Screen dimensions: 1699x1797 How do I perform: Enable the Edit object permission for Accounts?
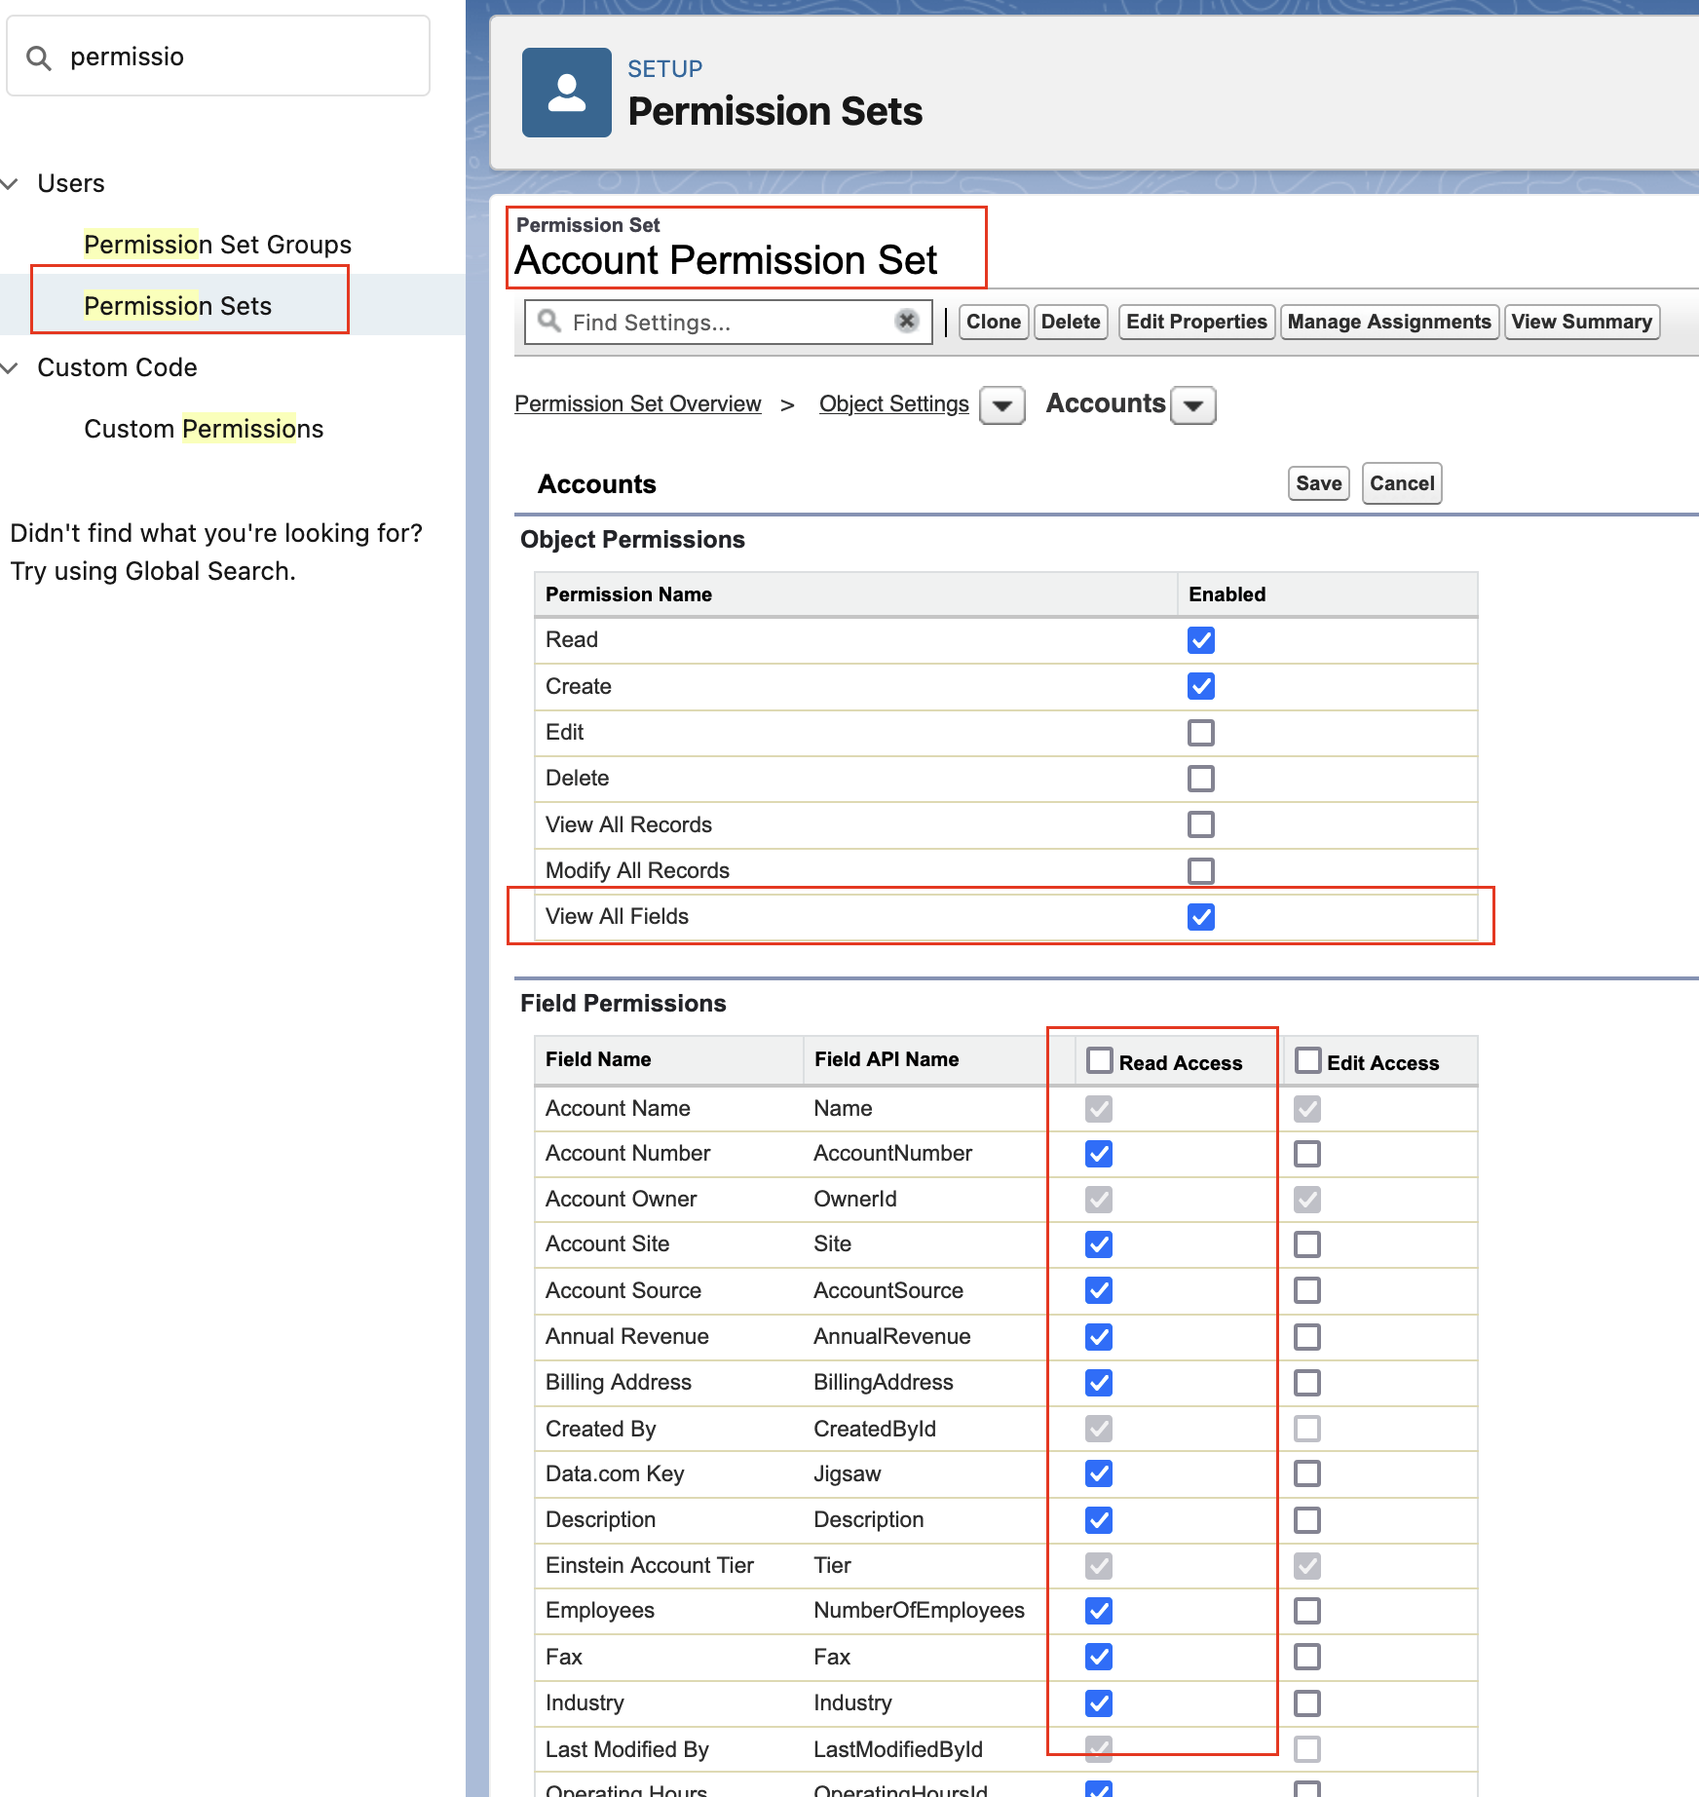tap(1201, 732)
